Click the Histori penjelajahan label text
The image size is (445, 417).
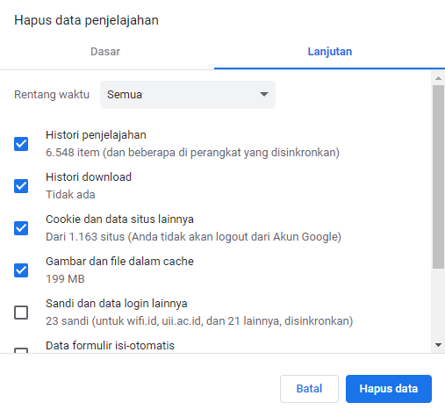pyautogui.click(x=96, y=135)
